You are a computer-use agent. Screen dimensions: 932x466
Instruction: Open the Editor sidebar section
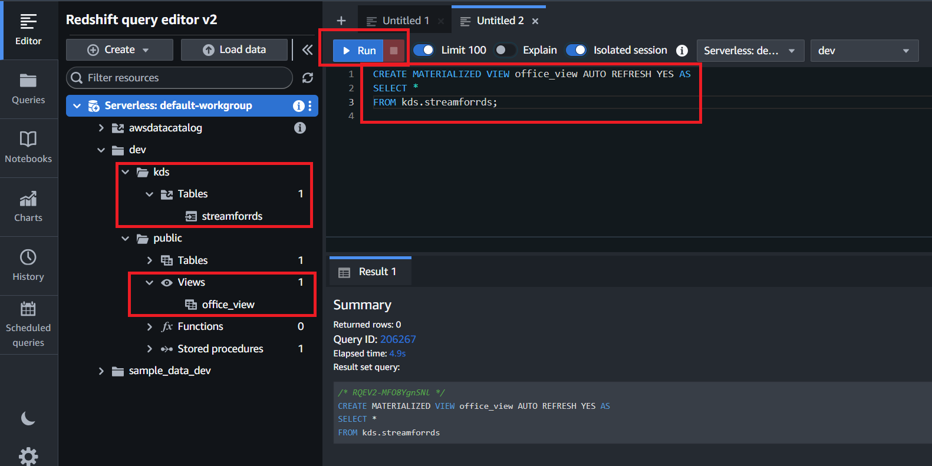28,30
